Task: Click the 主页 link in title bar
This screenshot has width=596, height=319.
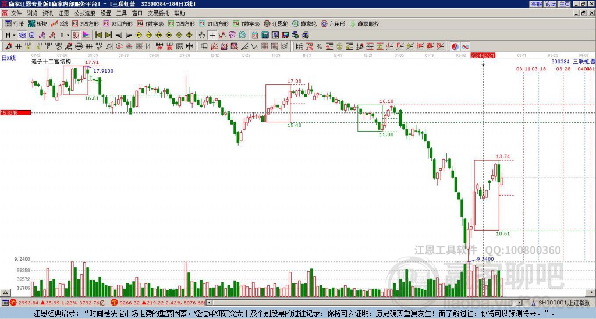Action: point(564,4)
